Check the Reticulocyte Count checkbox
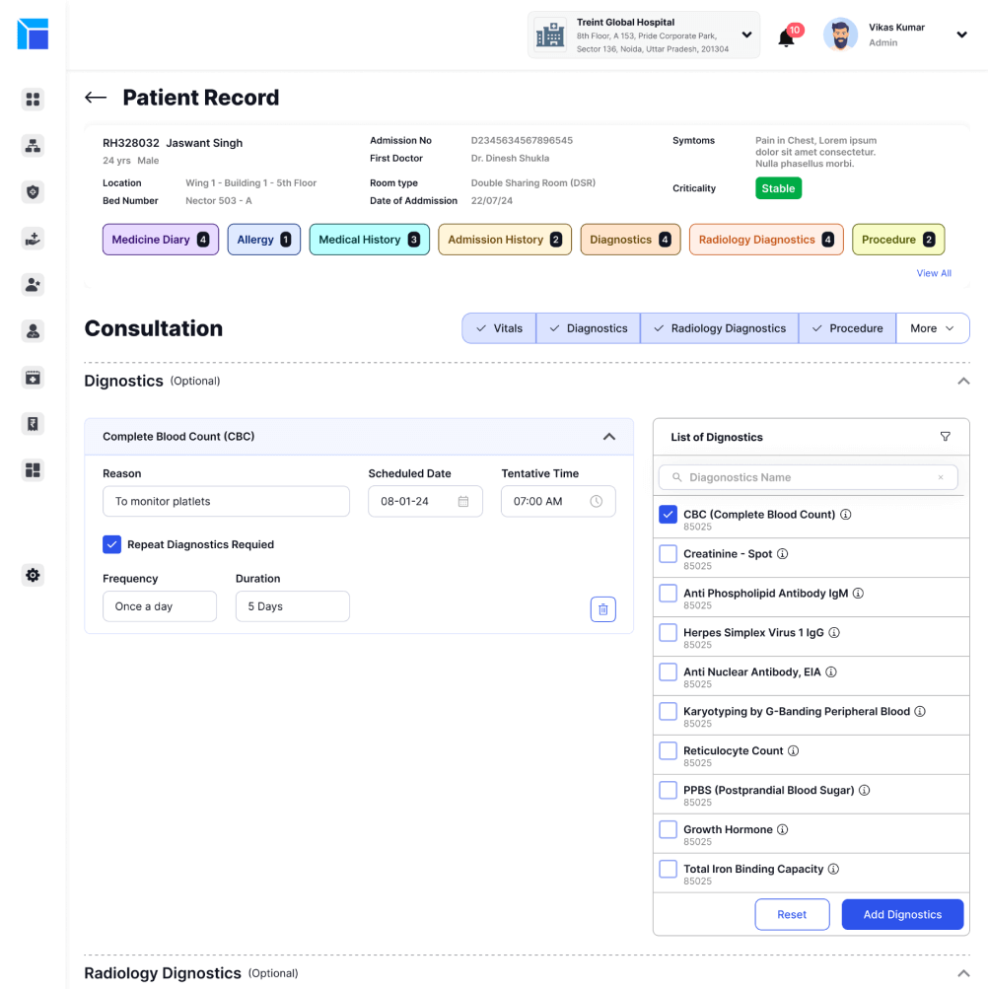The image size is (988, 989). (668, 751)
